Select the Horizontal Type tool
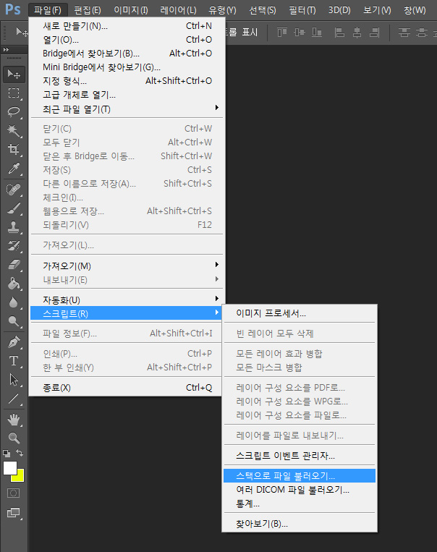 [x=13, y=360]
